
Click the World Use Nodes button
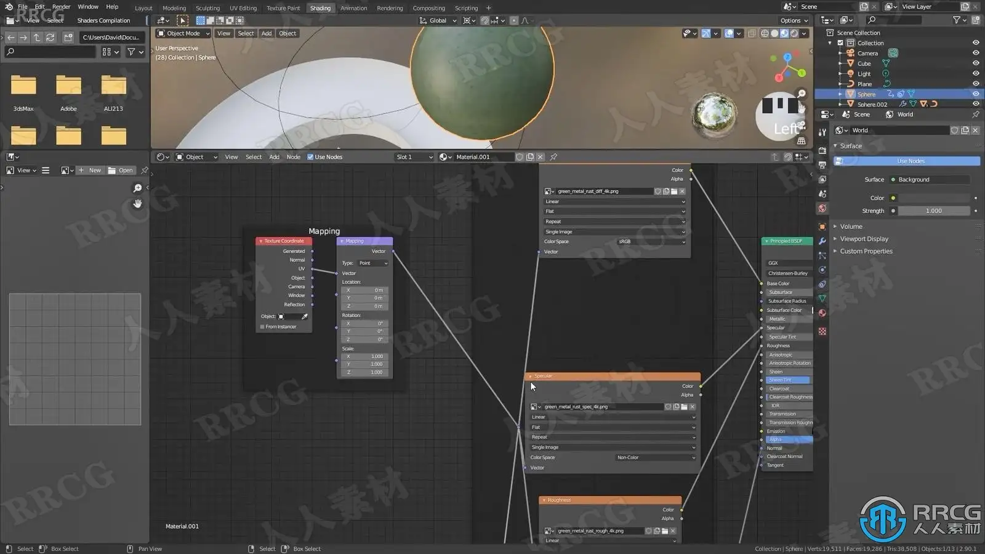click(907, 161)
